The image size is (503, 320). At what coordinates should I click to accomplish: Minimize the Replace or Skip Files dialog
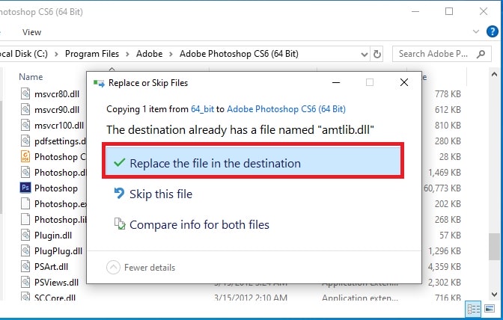click(x=336, y=83)
